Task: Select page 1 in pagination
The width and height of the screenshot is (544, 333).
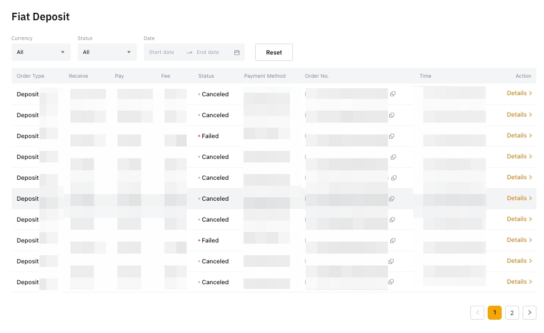Action: click(494, 313)
